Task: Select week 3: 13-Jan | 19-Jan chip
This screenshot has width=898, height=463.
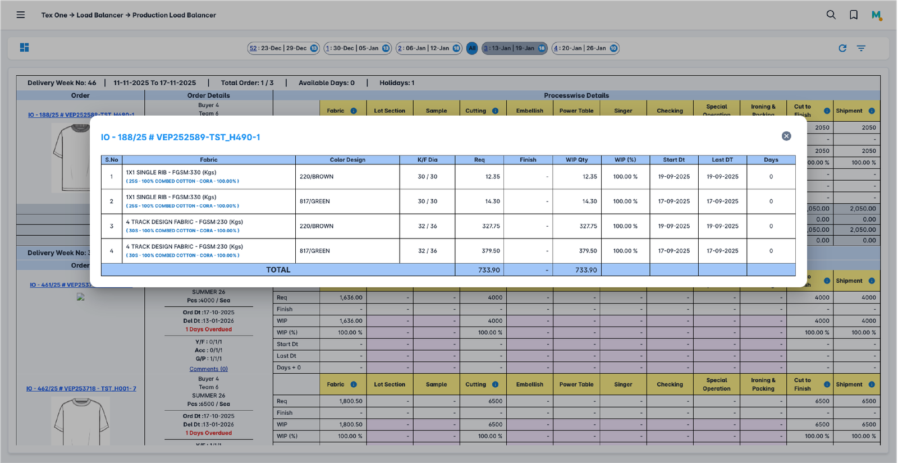Action: tap(514, 48)
